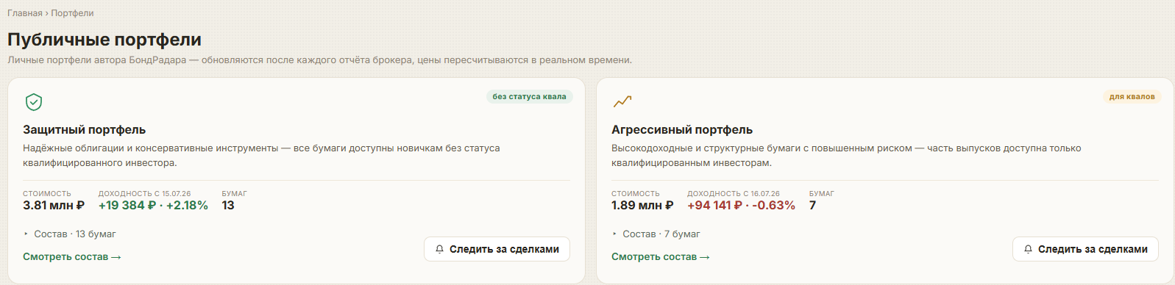Expand «Состав · 7 бумаг» disclosure
The image size is (1175, 285).
pos(656,234)
